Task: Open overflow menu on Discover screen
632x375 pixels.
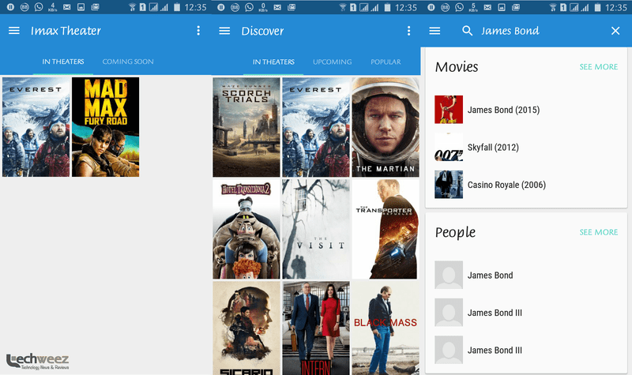Action: [408, 31]
